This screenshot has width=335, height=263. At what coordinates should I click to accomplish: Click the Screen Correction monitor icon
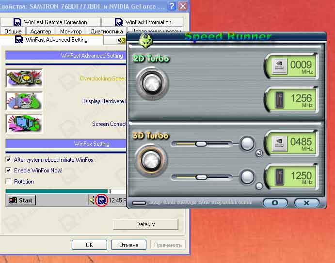[x=24, y=124]
